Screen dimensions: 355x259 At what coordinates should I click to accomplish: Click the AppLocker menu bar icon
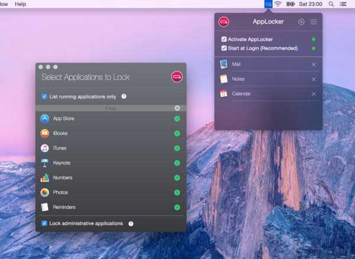coord(268,4)
